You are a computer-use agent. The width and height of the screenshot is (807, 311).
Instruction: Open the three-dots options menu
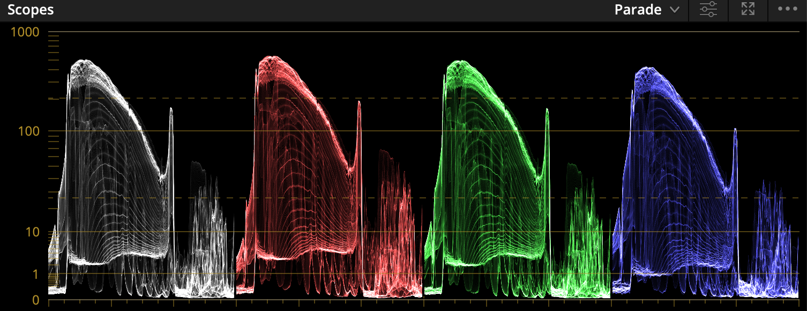pyautogui.click(x=788, y=9)
